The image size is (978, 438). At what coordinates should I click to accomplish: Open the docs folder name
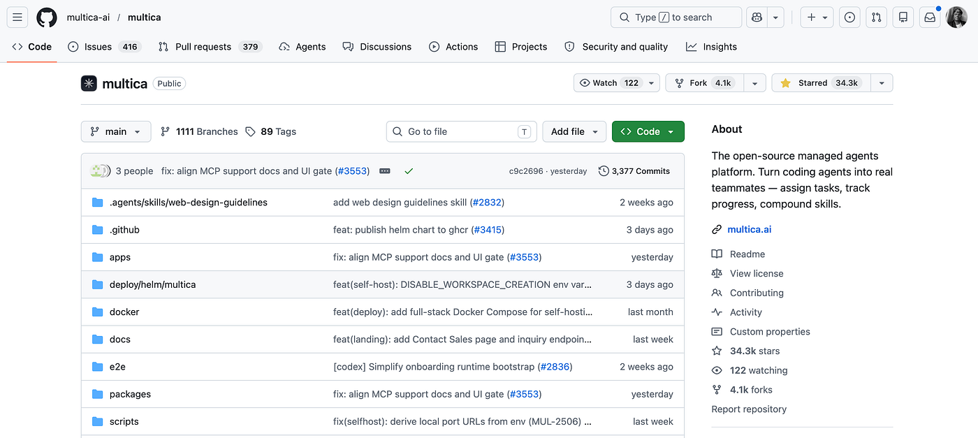pyautogui.click(x=120, y=340)
